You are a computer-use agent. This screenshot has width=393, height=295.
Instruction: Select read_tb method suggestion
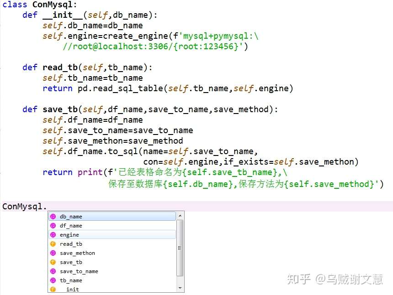[112, 244]
